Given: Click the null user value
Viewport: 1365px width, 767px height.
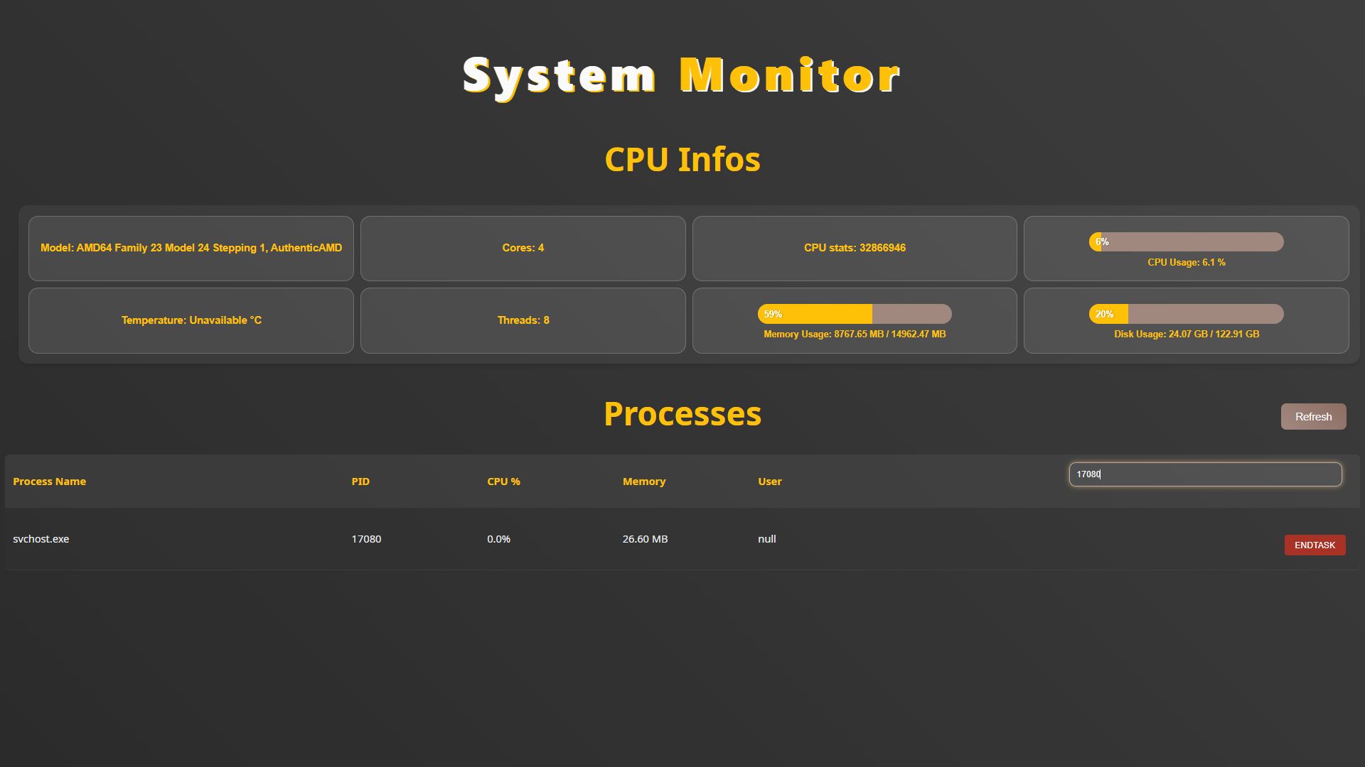Looking at the screenshot, I should pos(767,539).
